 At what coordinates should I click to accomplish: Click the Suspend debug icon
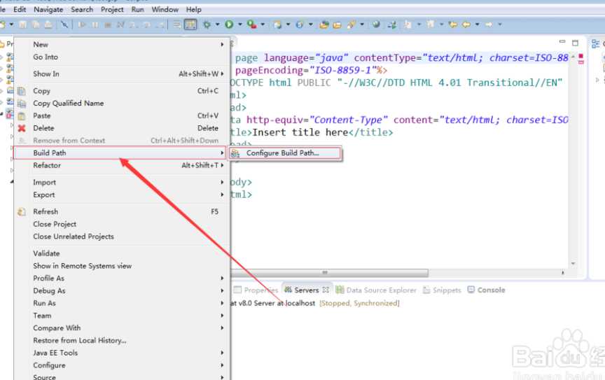pos(95,24)
